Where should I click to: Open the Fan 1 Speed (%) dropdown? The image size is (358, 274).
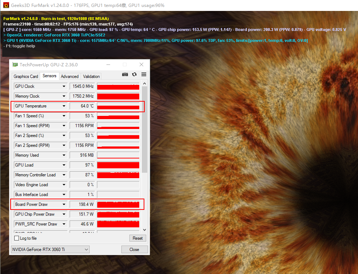click(64, 116)
